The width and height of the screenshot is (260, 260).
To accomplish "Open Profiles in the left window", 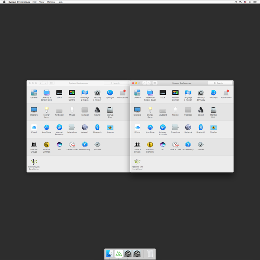I will pos(97,146).
